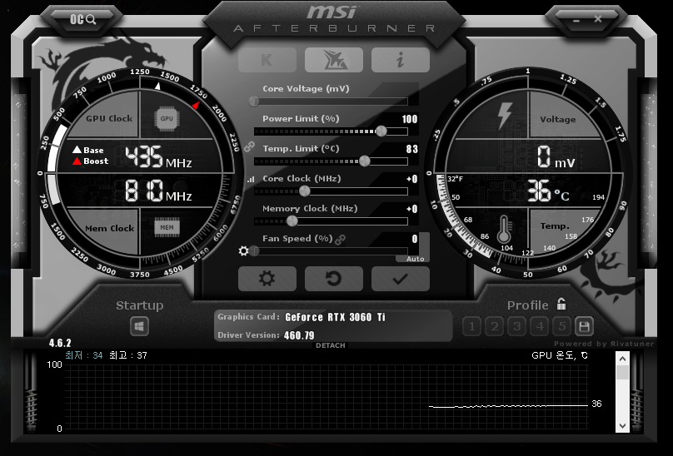673x456 pixels.
Task: Click the 최고 : 37 maximum reading
Action: (x=128, y=355)
